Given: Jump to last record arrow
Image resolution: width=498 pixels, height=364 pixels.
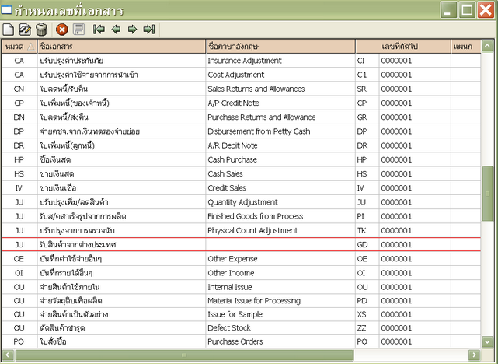Looking at the screenshot, I should [x=149, y=30].
